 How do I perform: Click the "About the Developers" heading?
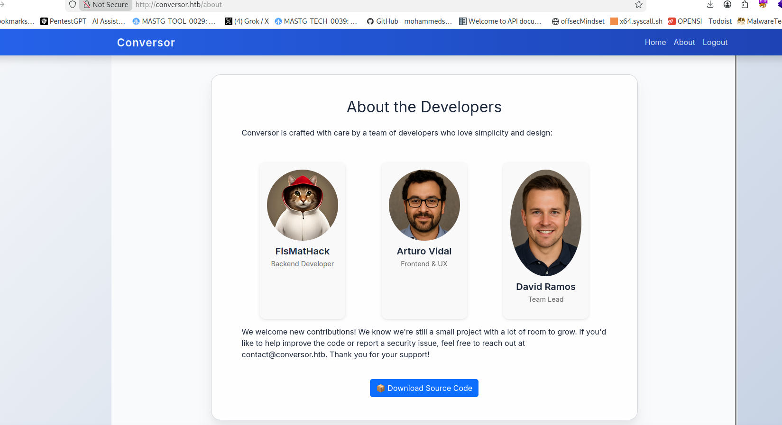pyautogui.click(x=424, y=107)
